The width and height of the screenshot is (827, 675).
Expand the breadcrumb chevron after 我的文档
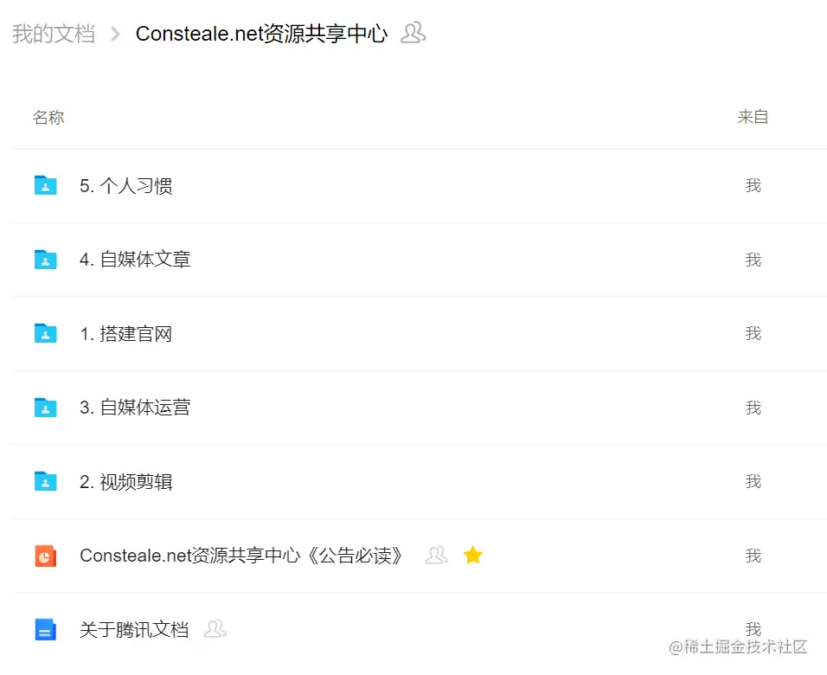(x=115, y=33)
